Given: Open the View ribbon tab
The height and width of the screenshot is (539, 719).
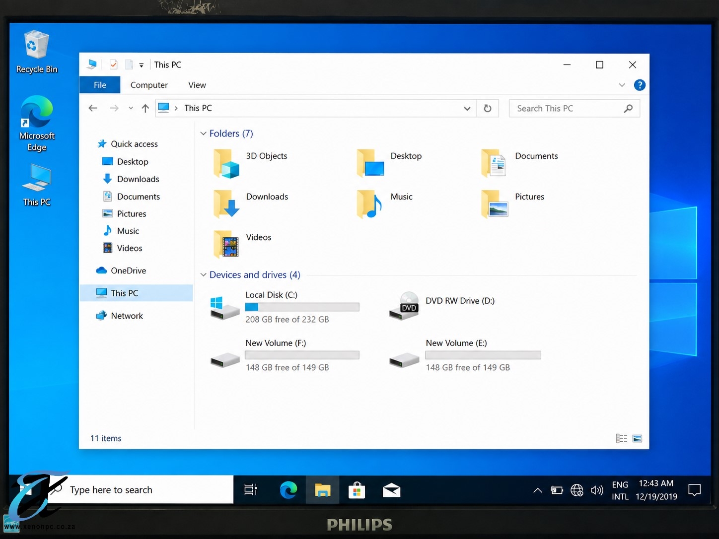Looking at the screenshot, I should [197, 85].
